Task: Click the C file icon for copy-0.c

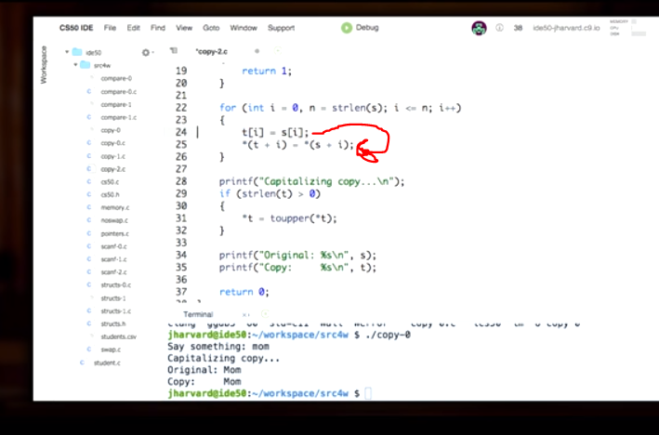Action: pos(89,143)
